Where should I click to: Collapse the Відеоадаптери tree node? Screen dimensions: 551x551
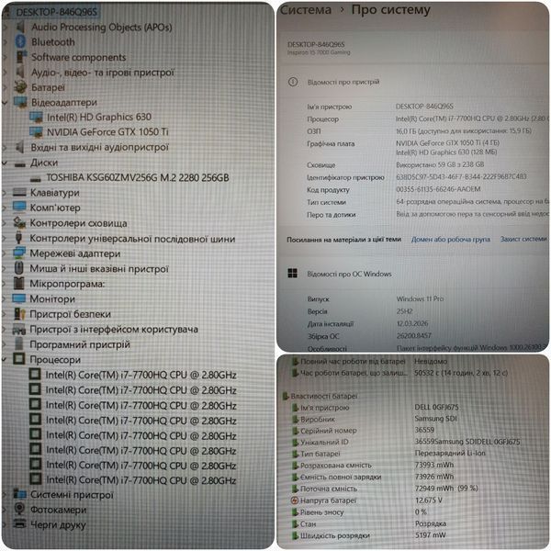pyautogui.click(x=5, y=103)
